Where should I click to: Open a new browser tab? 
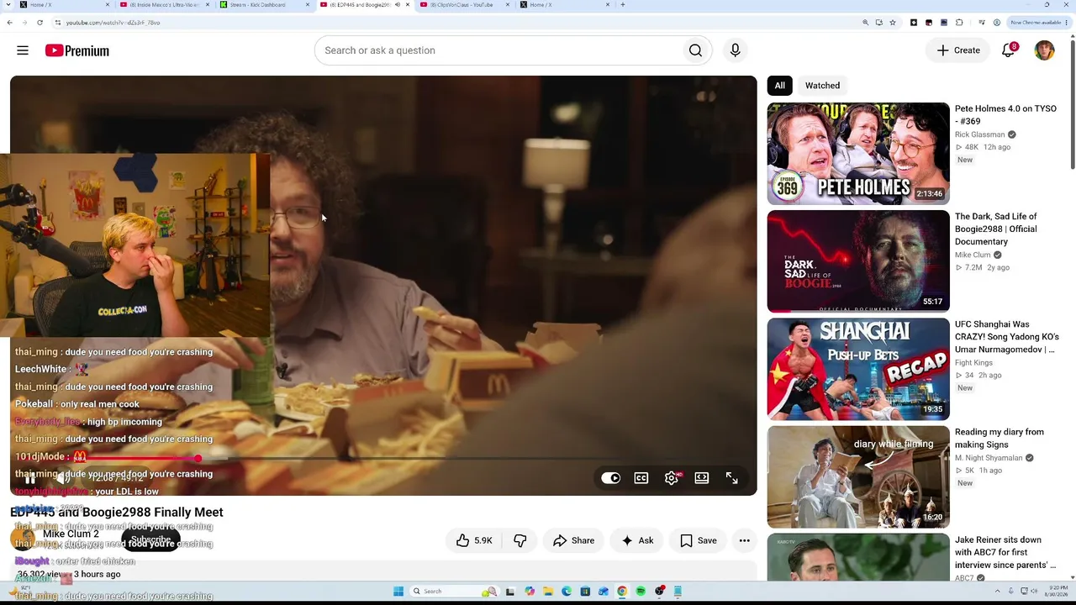point(622,5)
